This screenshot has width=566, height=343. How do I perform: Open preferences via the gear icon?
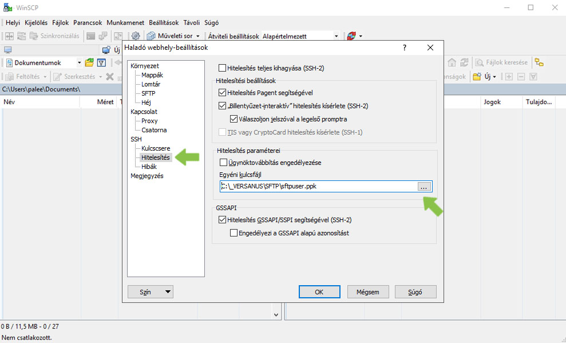(x=136, y=36)
